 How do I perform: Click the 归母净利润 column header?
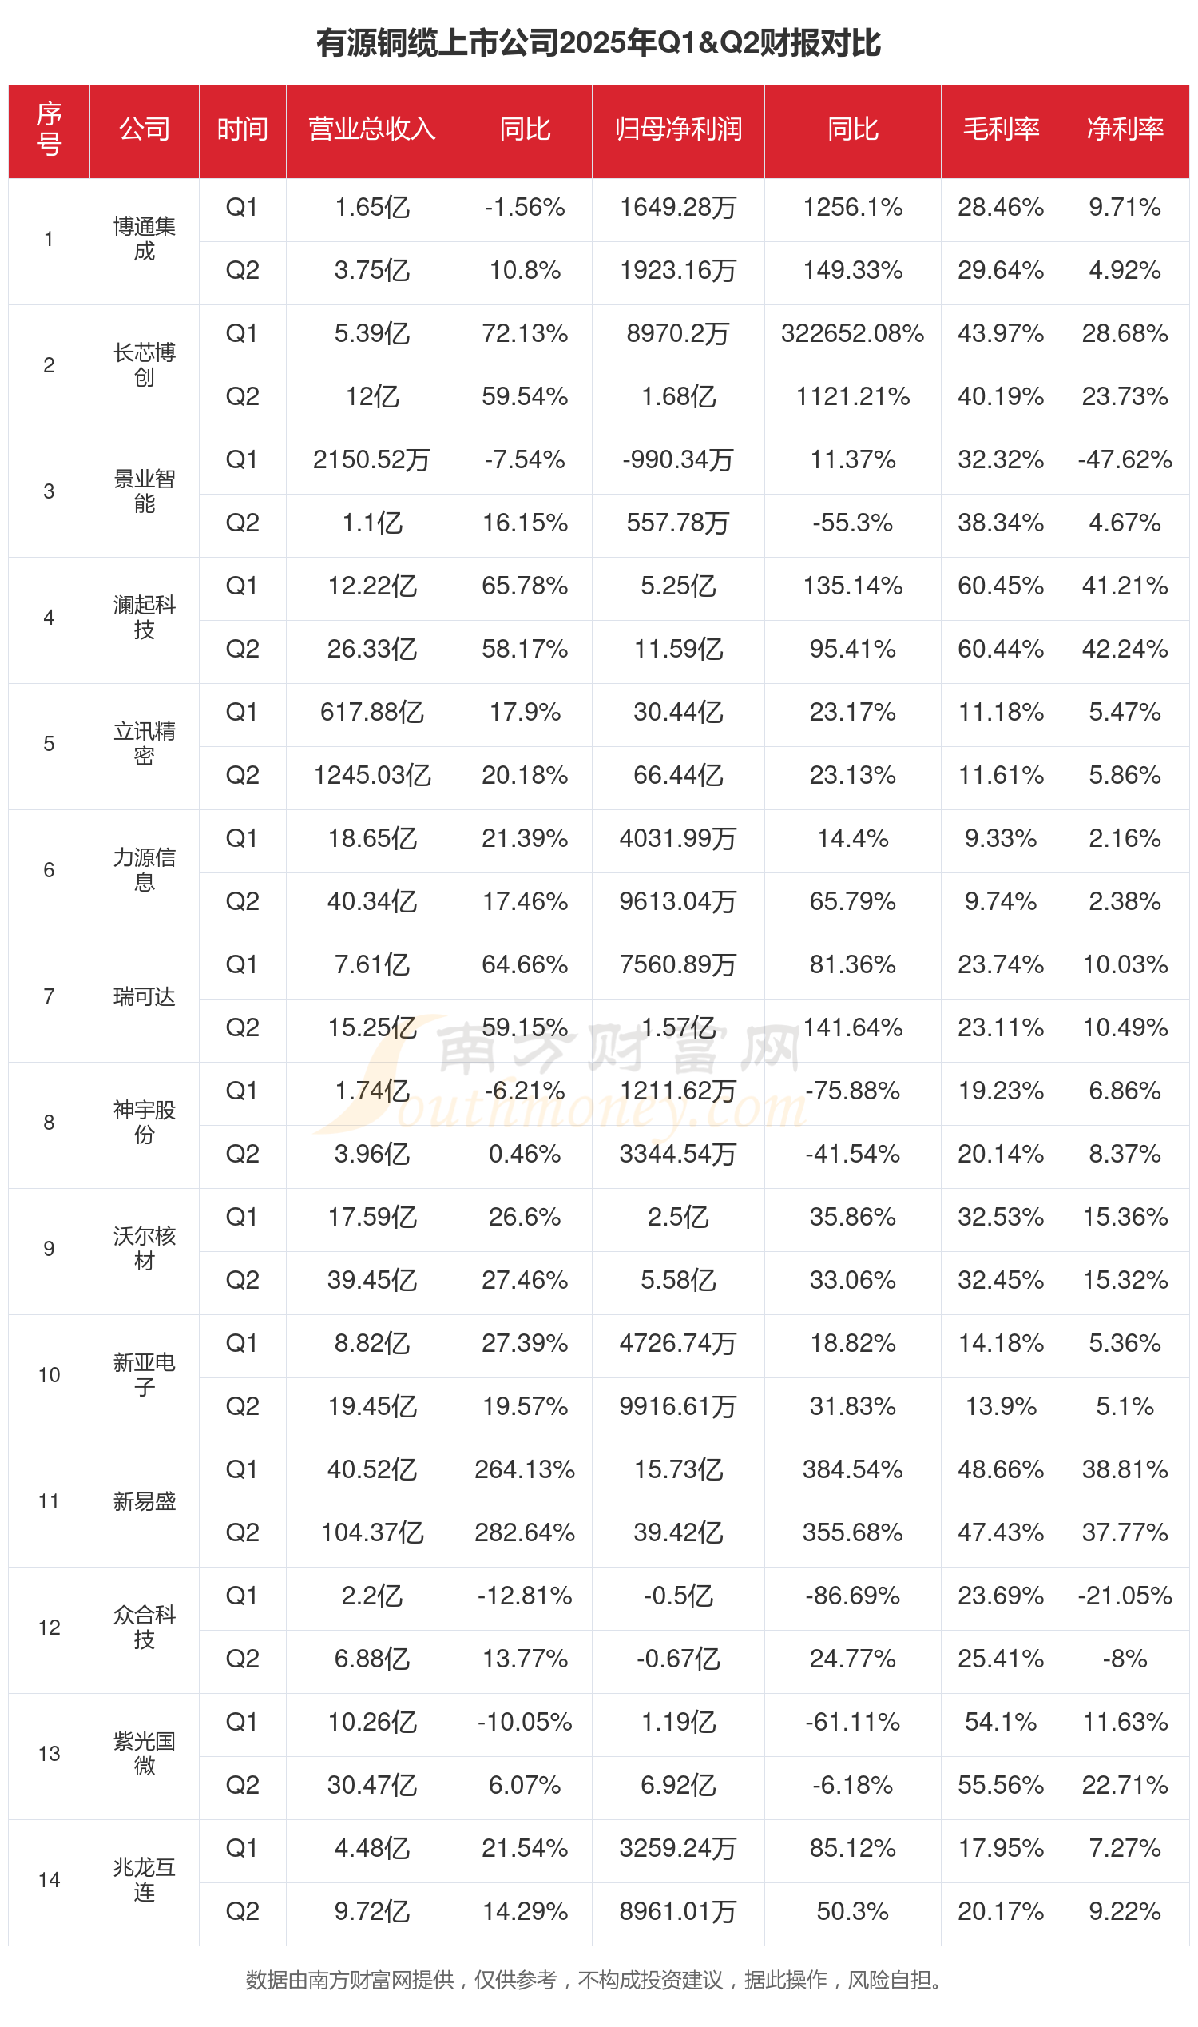(677, 129)
